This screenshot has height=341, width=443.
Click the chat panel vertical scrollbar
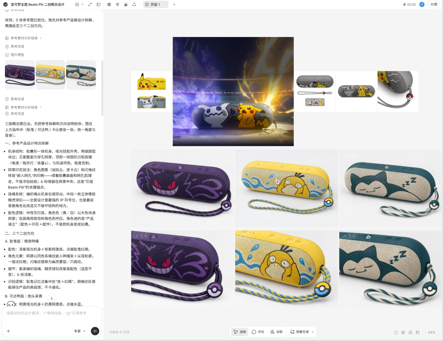pos(102,88)
